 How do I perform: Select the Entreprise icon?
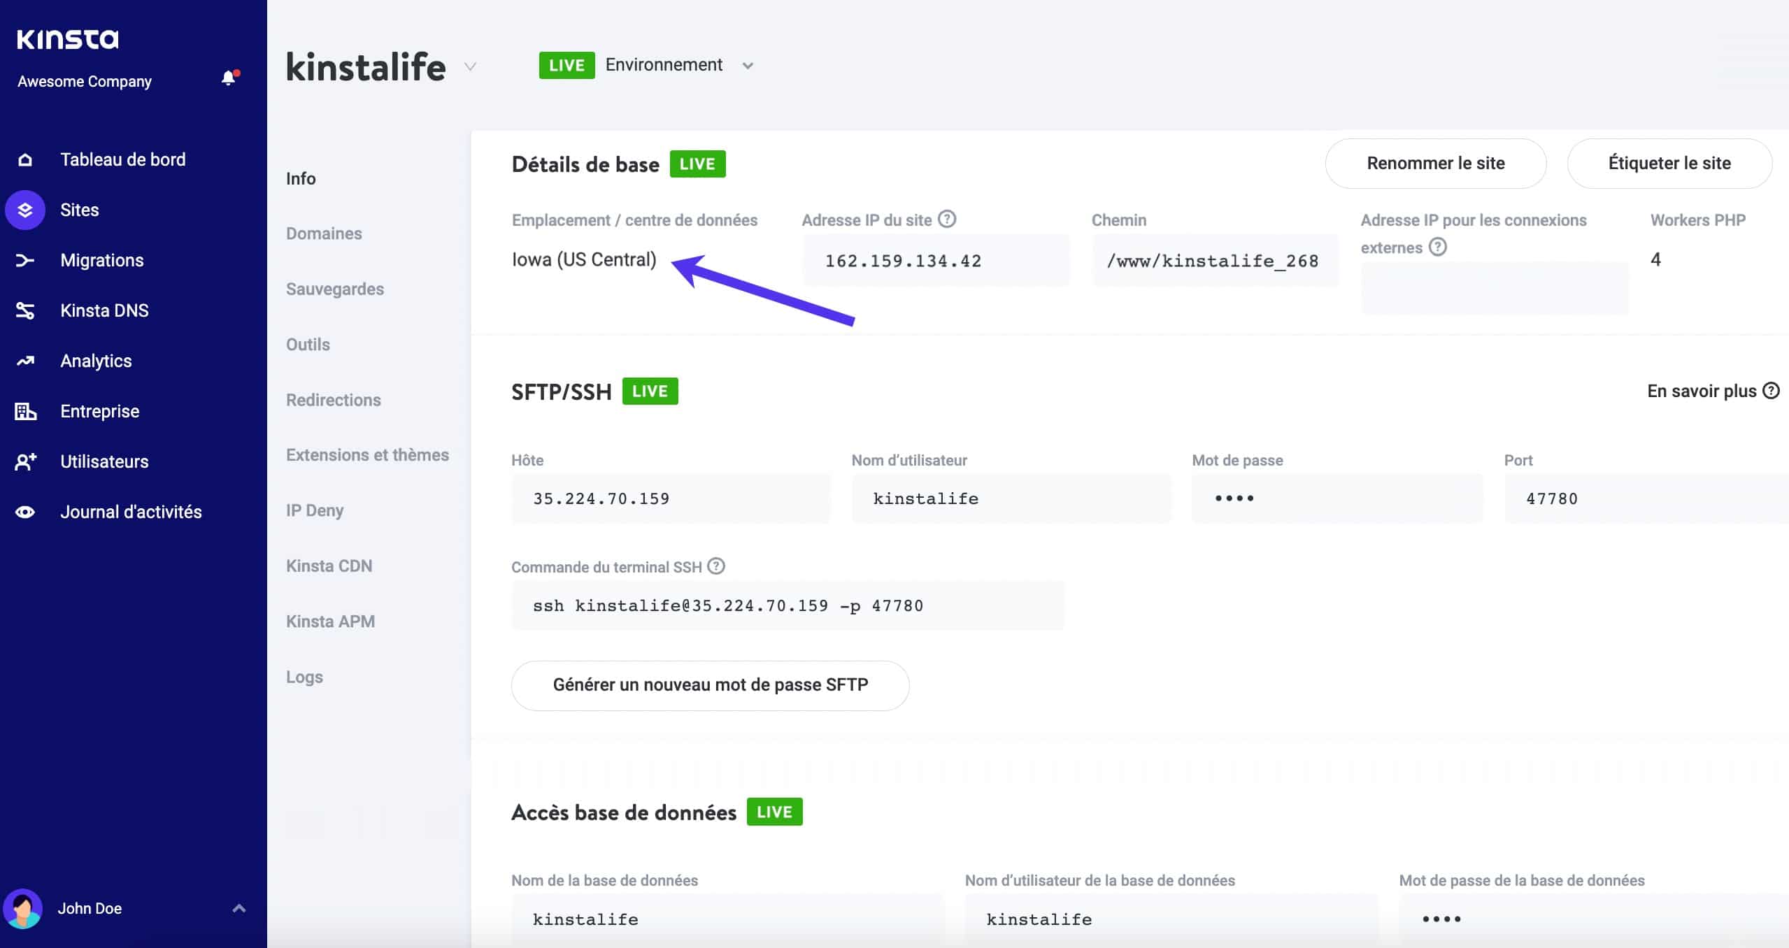point(25,411)
